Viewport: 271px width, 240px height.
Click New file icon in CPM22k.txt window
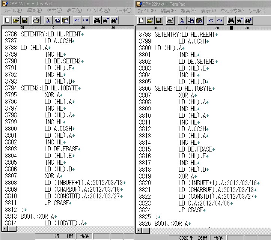point(141,21)
